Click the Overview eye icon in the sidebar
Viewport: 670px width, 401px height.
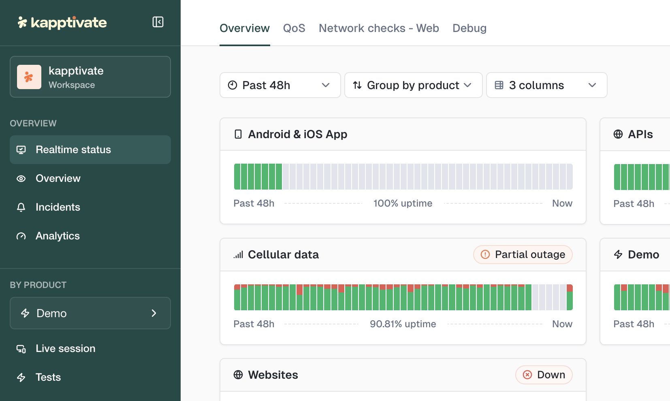point(21,179)
